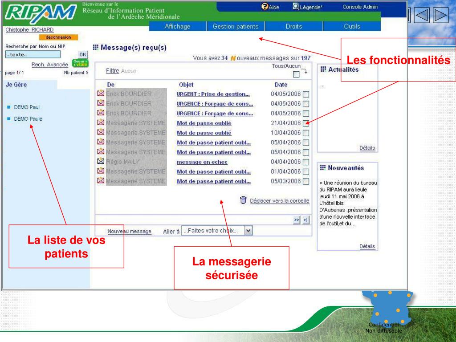This screenshot has width=456, height=342.
Task: Tick checkbox for the 01/04/2006 message
Action: click(305, 172)
